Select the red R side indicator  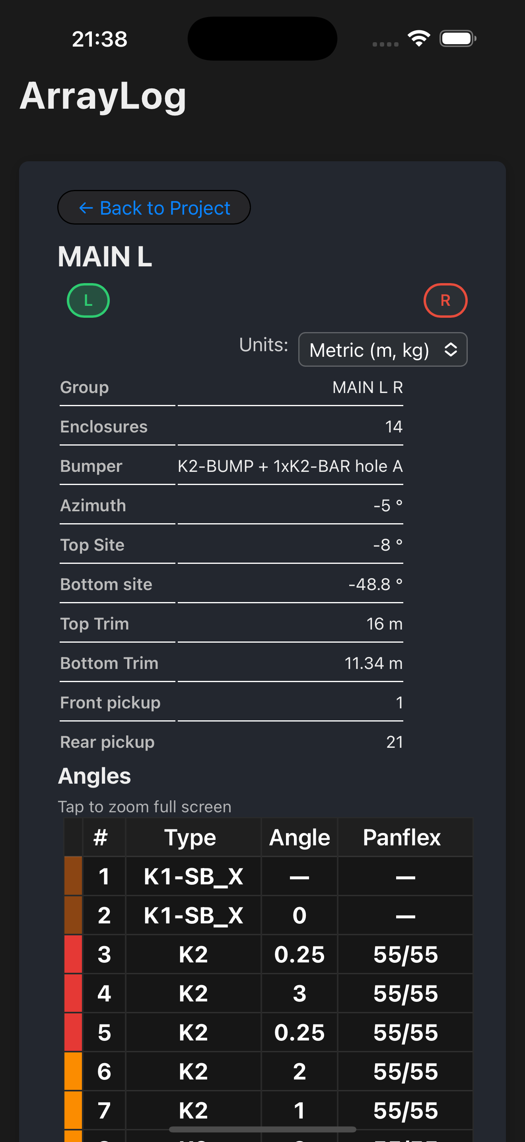446,300
